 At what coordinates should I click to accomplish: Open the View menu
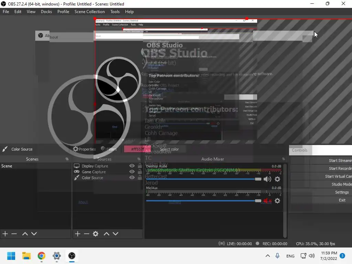[31, 12]
